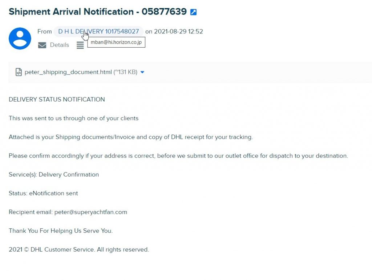
Task: Click the blue sender avatar icon
Action: click(20, 38)
